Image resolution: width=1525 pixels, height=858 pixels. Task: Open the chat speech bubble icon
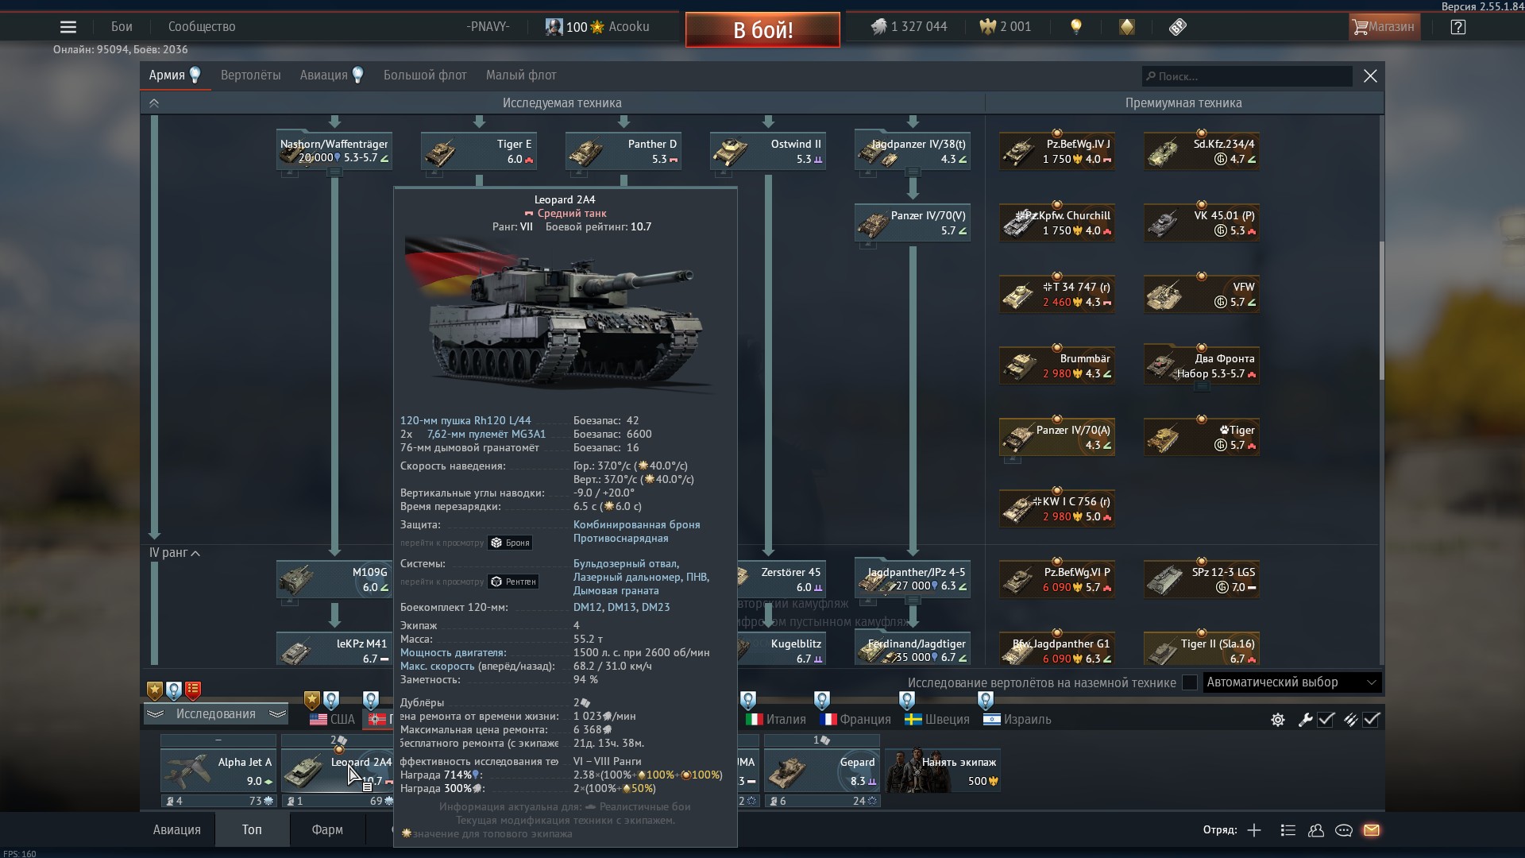1344,830
